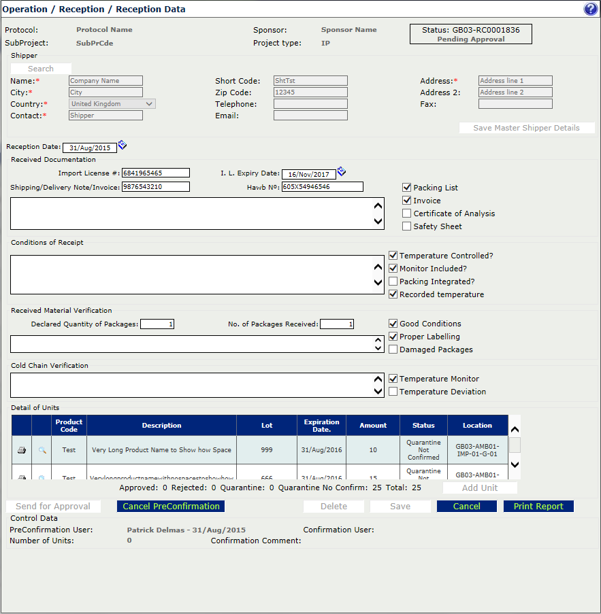Click the Import License # field

[x=156, y=173]
